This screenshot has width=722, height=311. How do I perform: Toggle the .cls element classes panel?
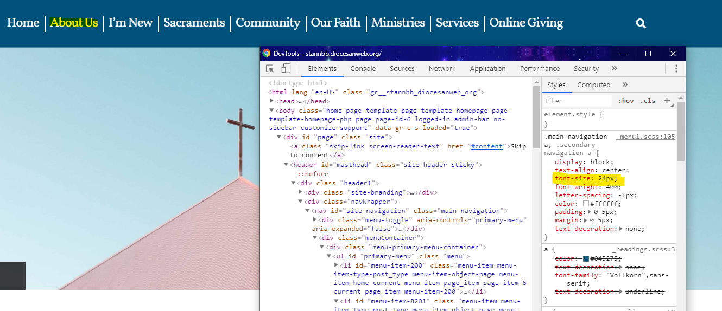coord(648,101)
